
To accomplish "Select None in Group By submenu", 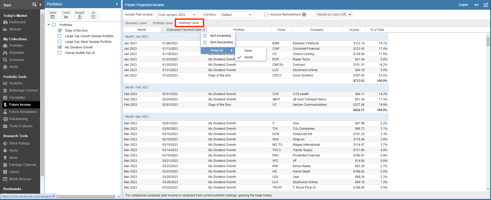I will click(251, 51).
